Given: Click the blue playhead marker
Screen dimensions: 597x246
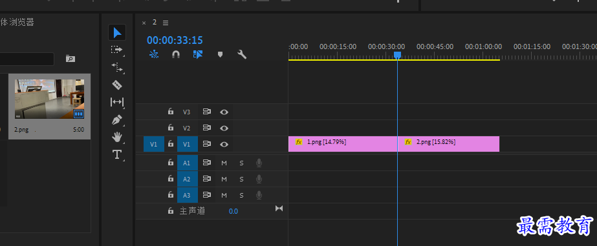Looking at the screenshot, I should [398, 55].
